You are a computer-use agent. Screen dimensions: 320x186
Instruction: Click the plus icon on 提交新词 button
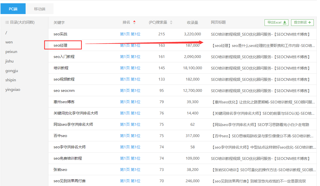pos(309,23)
